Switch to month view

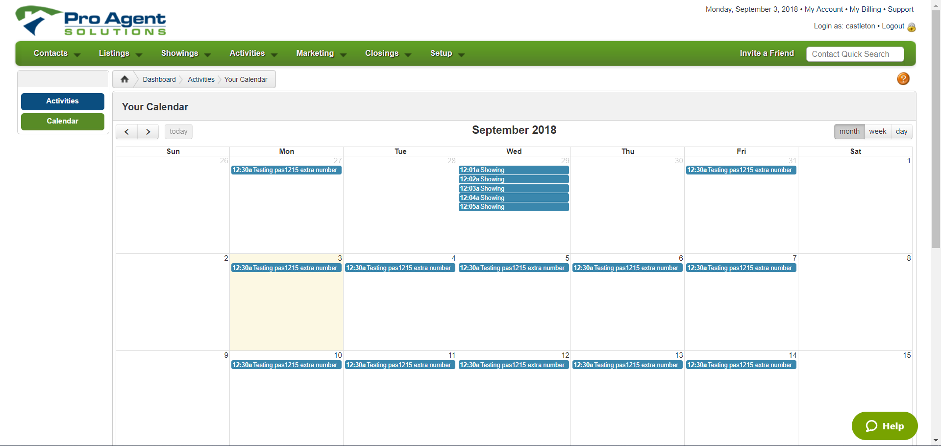tap(849, 131)
